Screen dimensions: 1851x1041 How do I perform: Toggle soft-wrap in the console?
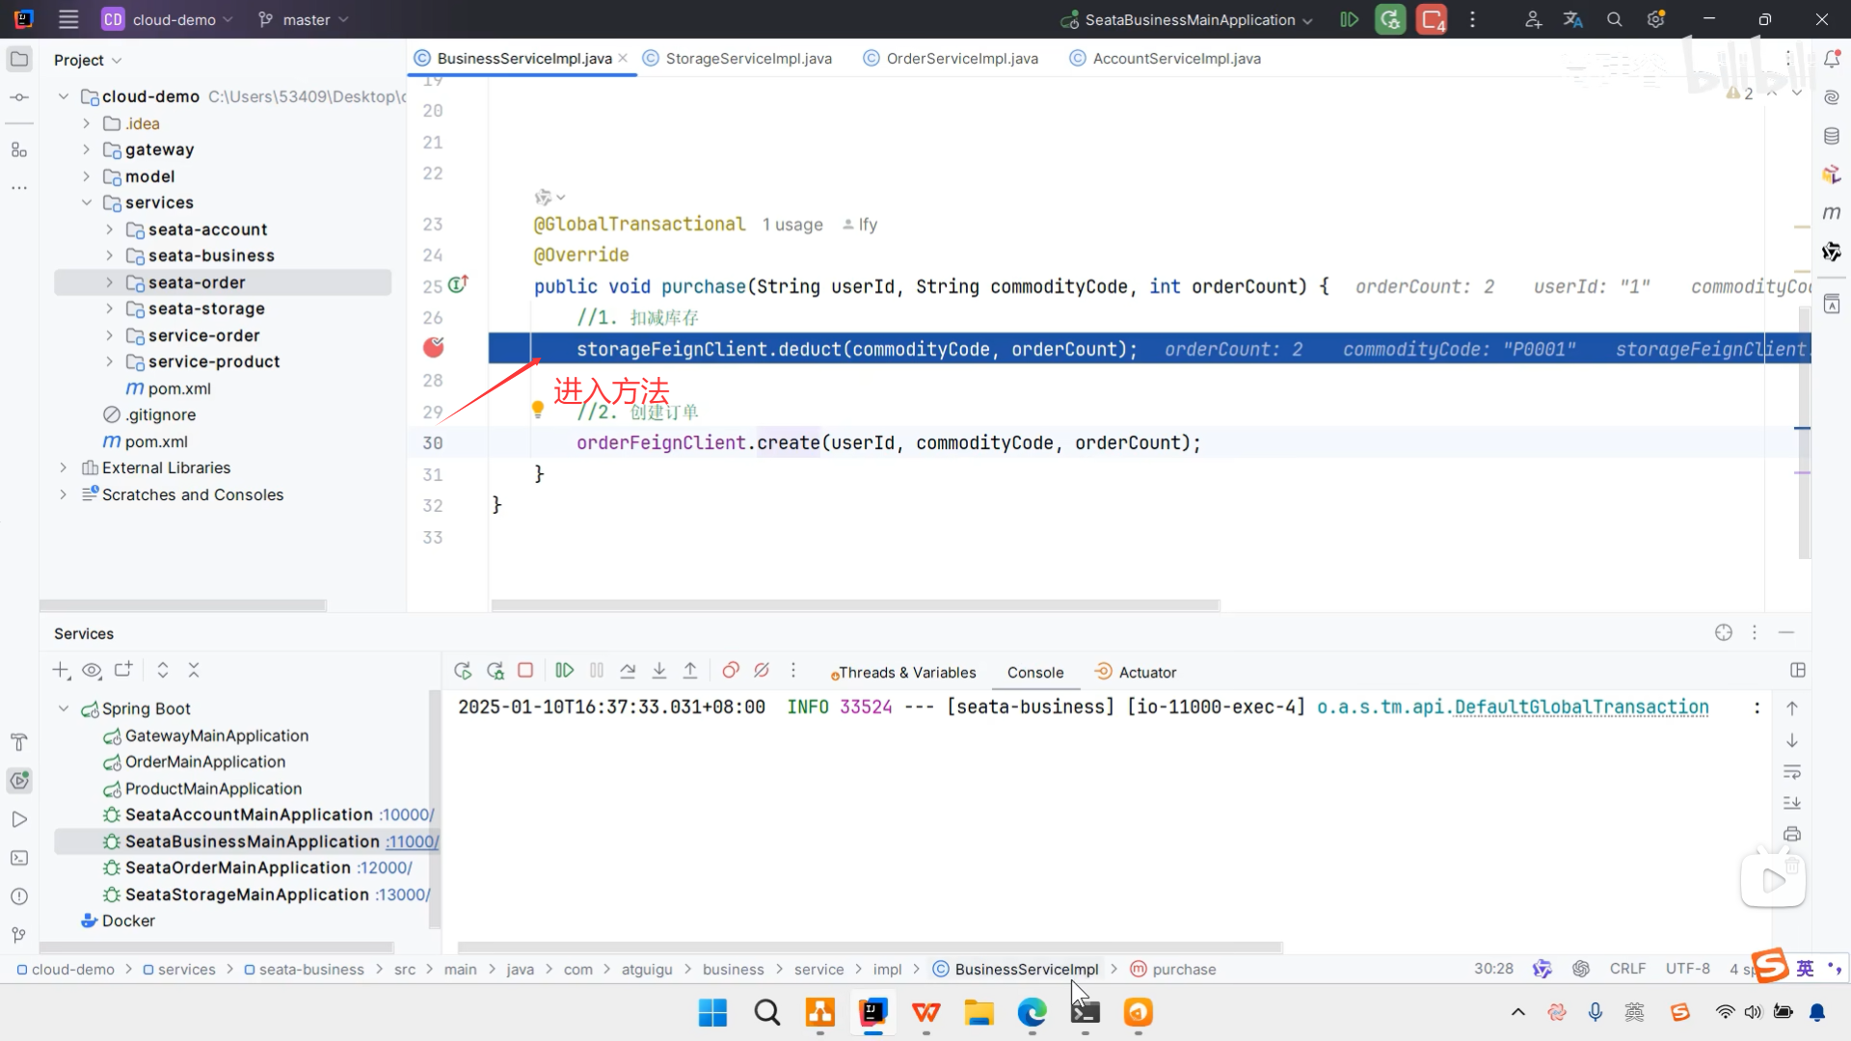coord(1792,772)
